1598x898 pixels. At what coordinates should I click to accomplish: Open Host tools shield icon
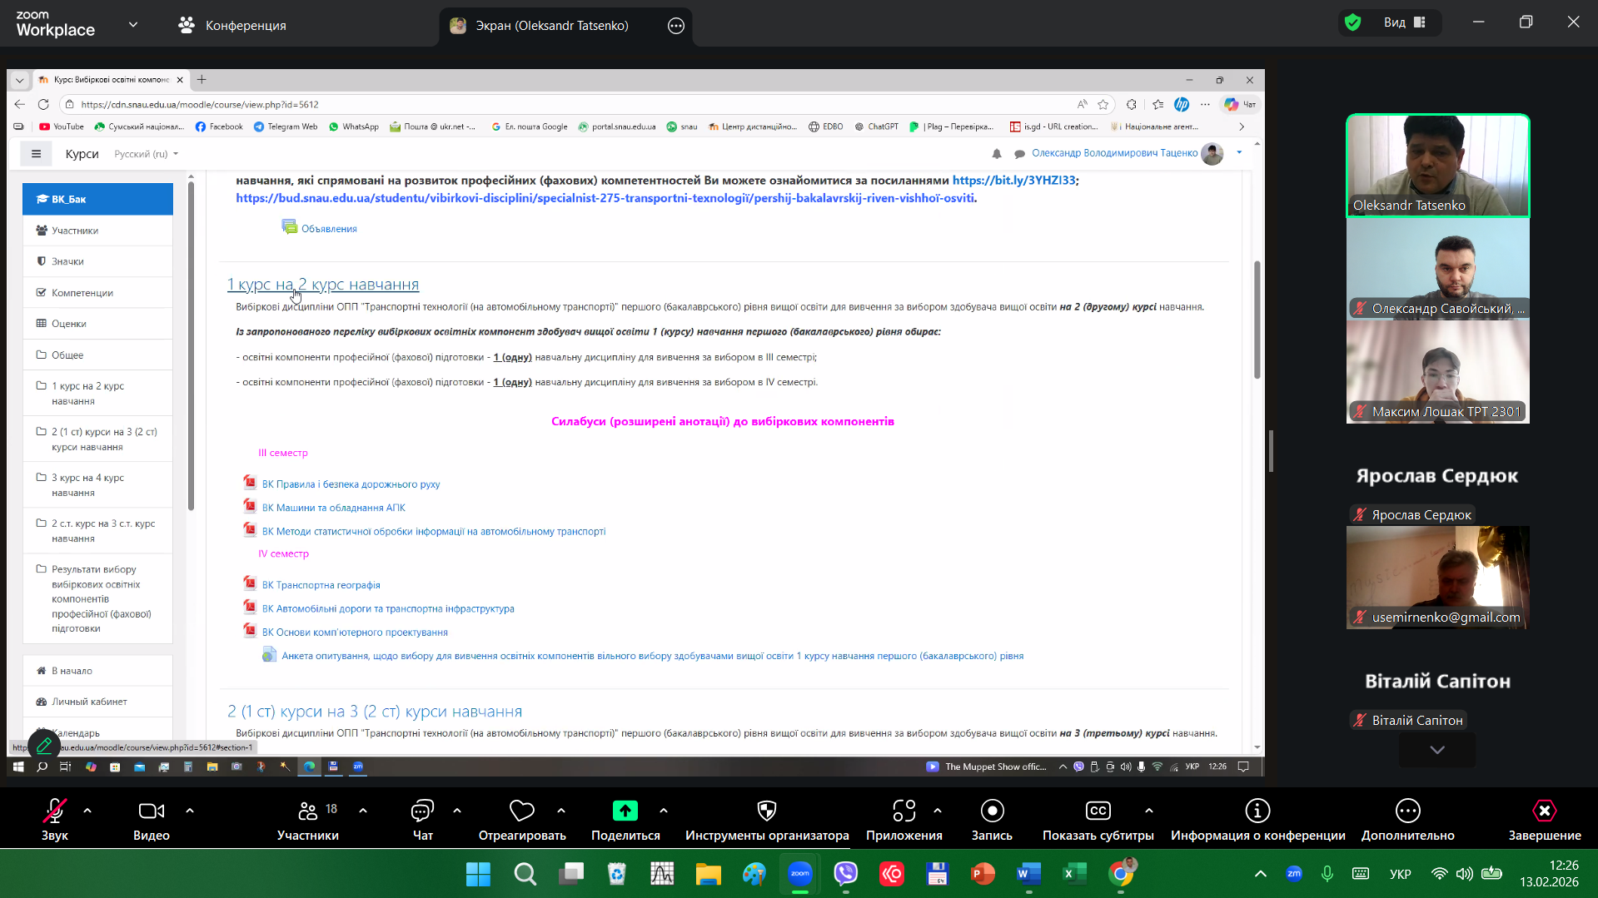pyautogui.click(x=766, y=811)
